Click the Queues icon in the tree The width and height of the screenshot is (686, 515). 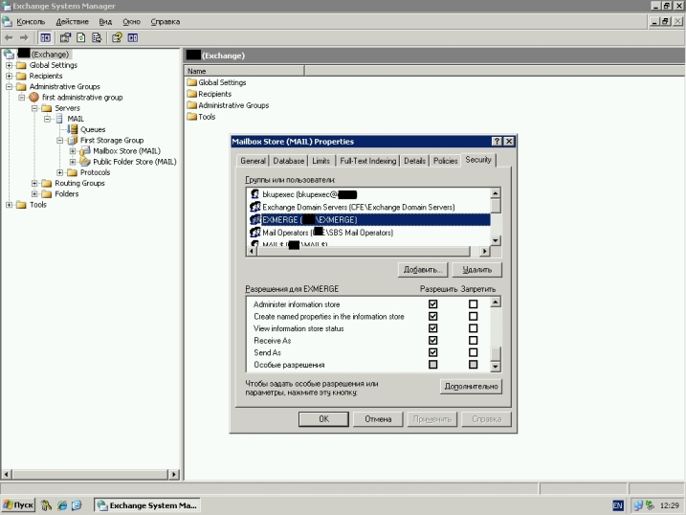coord(73,129)
